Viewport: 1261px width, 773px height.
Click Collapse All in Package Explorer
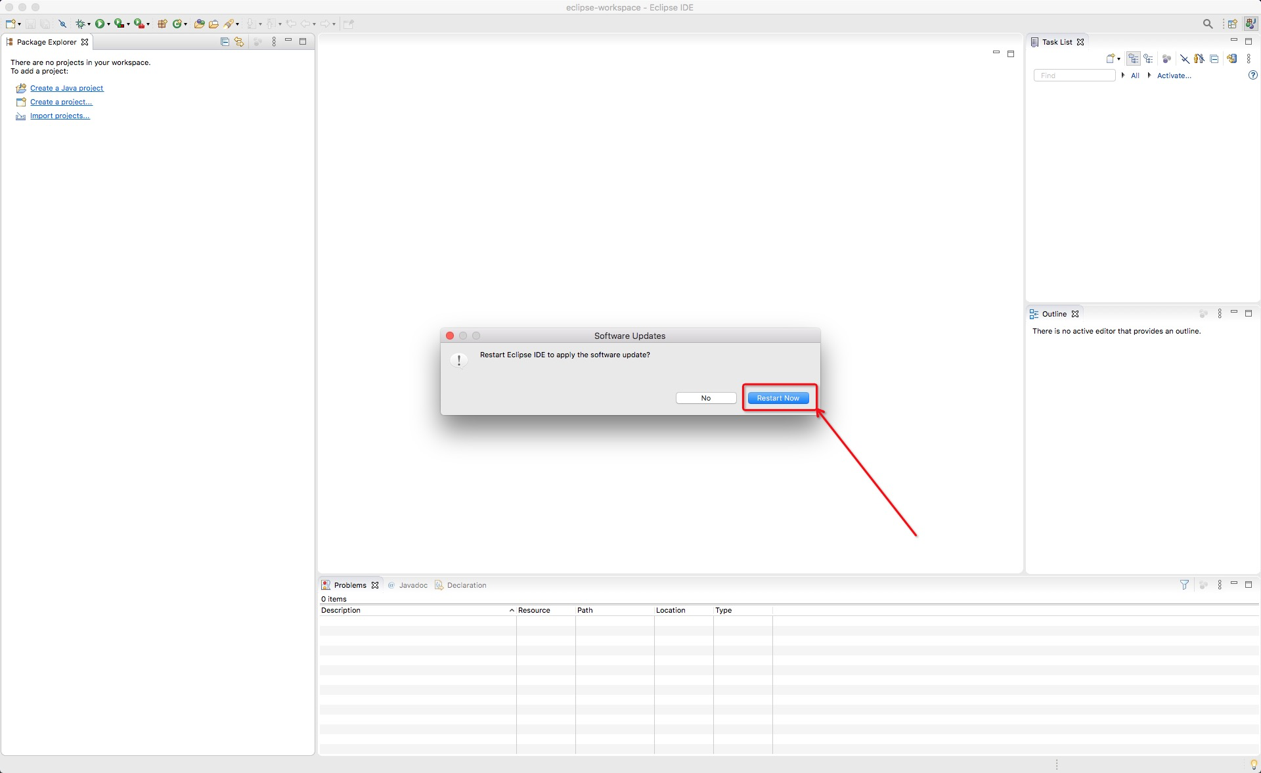225,41
